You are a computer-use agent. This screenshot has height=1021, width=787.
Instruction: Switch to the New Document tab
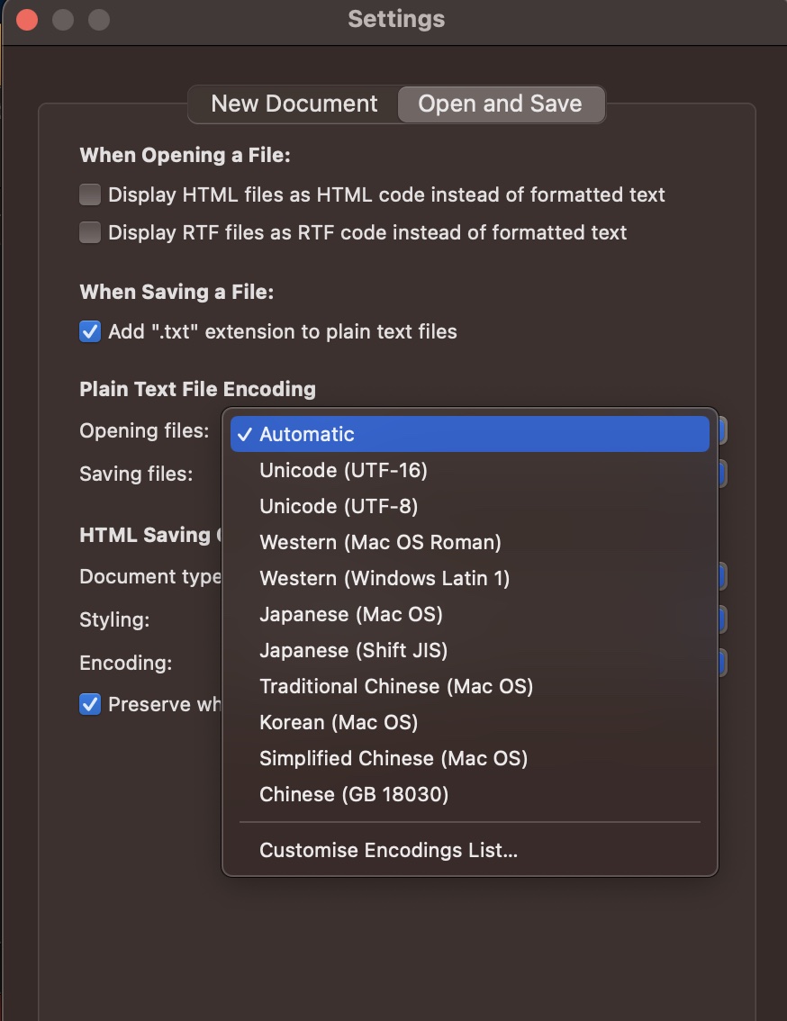point(294,104)
